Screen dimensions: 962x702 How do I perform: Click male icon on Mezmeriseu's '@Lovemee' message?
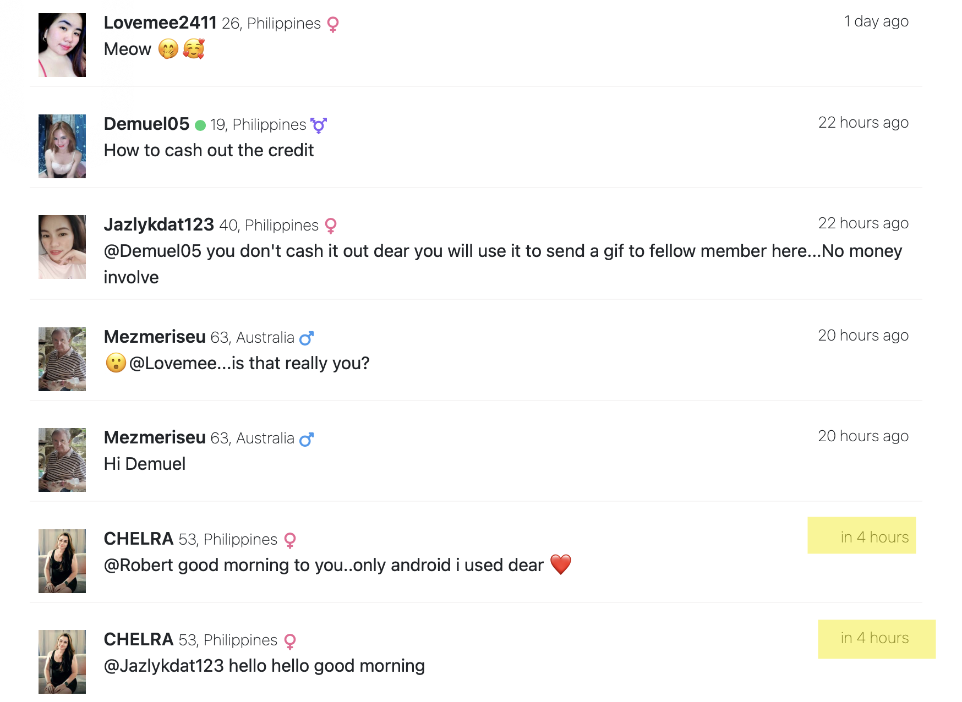coord(307,338)
